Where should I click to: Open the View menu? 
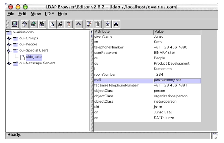coord(36,14)
